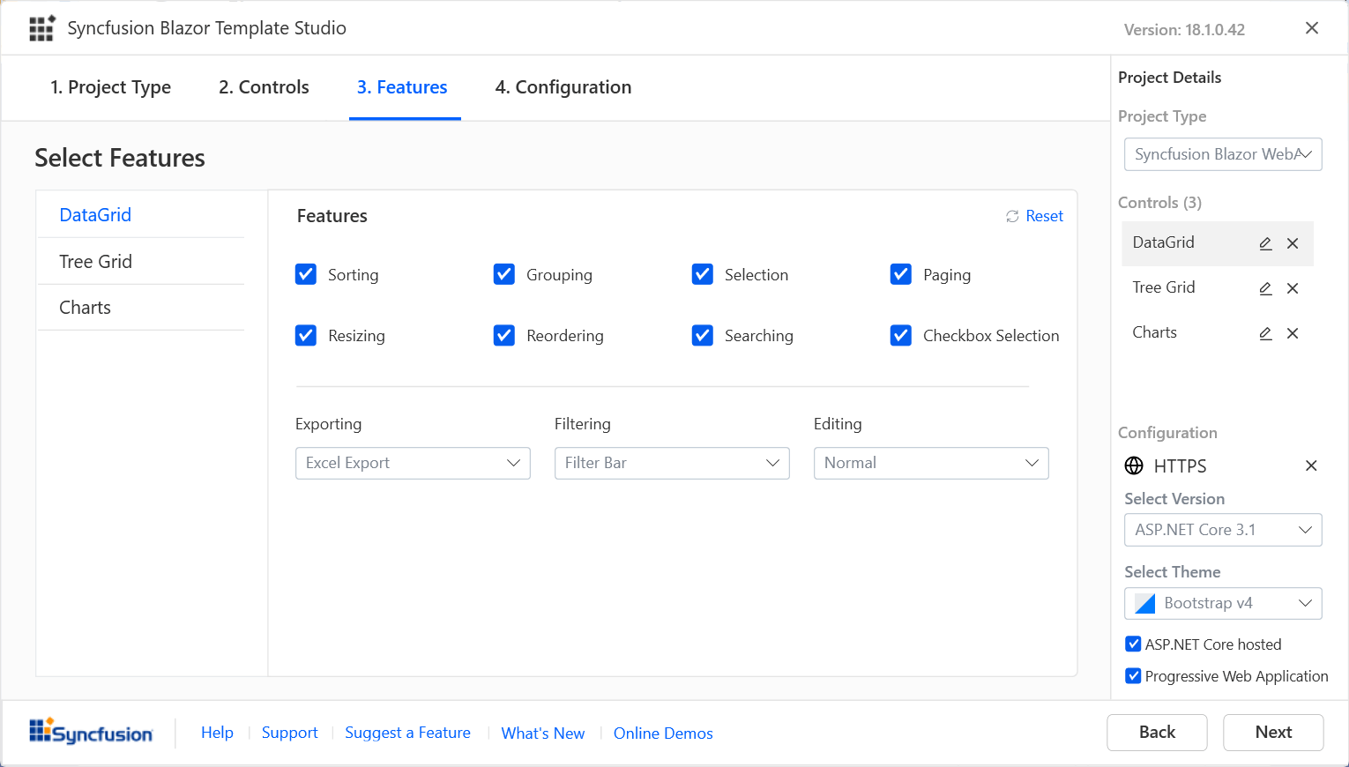The height and width of the screenshot is (767, 1349).
Task: Click the Reset refresh icon in Features
Action: coord(1012,217)
